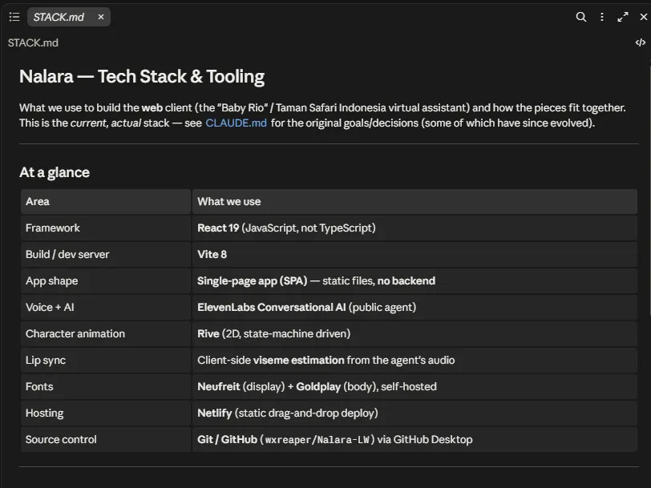Image resolution: width=651 pixels, height=488 pixels.
Task: Click the 'What we use' column header
Action: [x=414, y=202]
